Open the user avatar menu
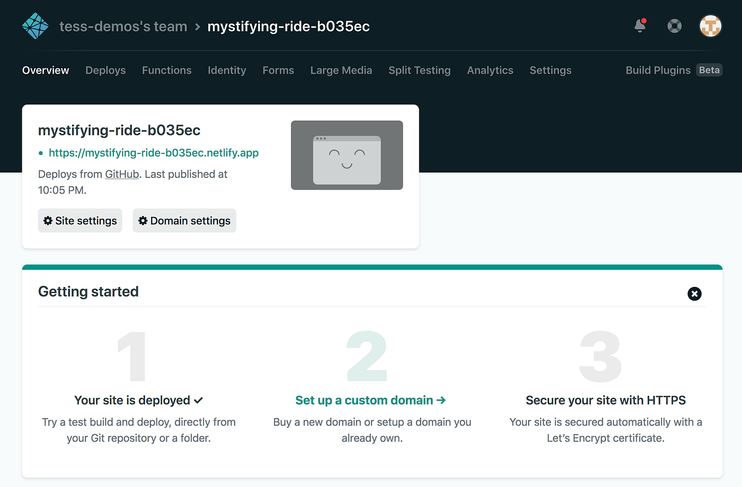This screenshot has height=487, width=742. point(710,25)
